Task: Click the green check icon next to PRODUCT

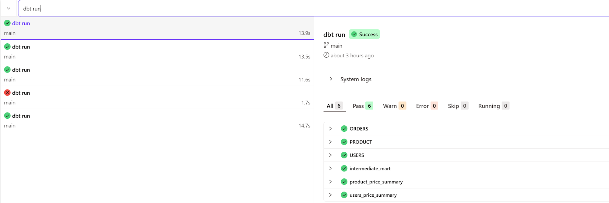Action: pos(344,142)
